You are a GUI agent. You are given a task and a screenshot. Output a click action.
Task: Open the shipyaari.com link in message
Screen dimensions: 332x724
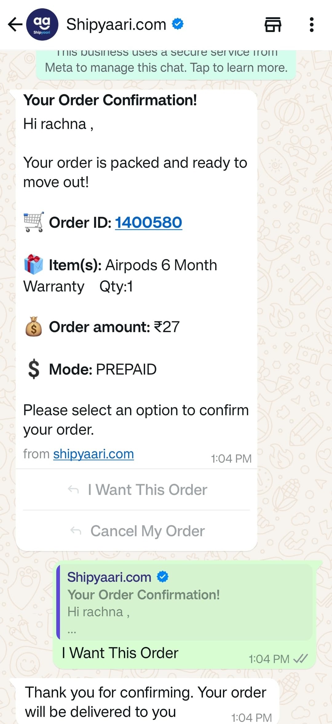93,454
